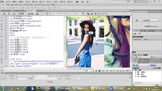
Task: Expand the 计算机 tree node
Action: tap(136, 72)
